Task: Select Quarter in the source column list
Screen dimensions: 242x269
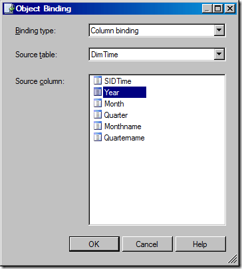Action: (116, 115)
